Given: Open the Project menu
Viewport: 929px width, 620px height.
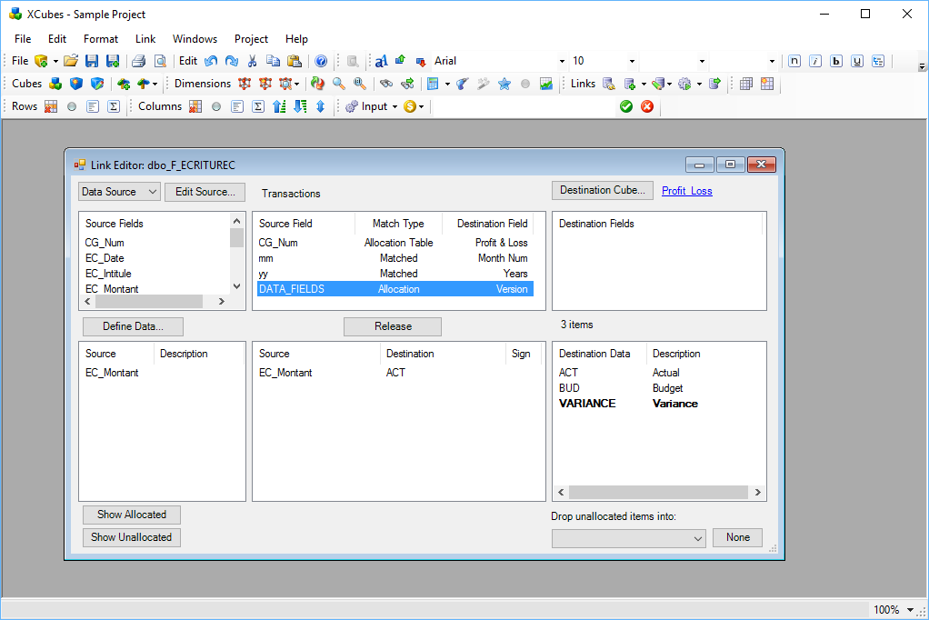Looking at the screenshot, I should pyautogui.click(x=251, y=39).
